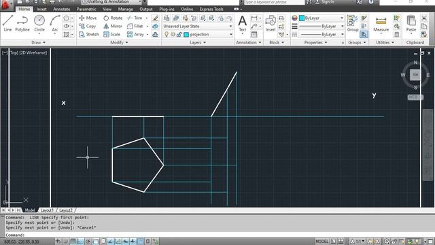Click the Table icon in Annotation
This screenshot has width=435, height=245.
pyautogui.click(x=254, y=35)
